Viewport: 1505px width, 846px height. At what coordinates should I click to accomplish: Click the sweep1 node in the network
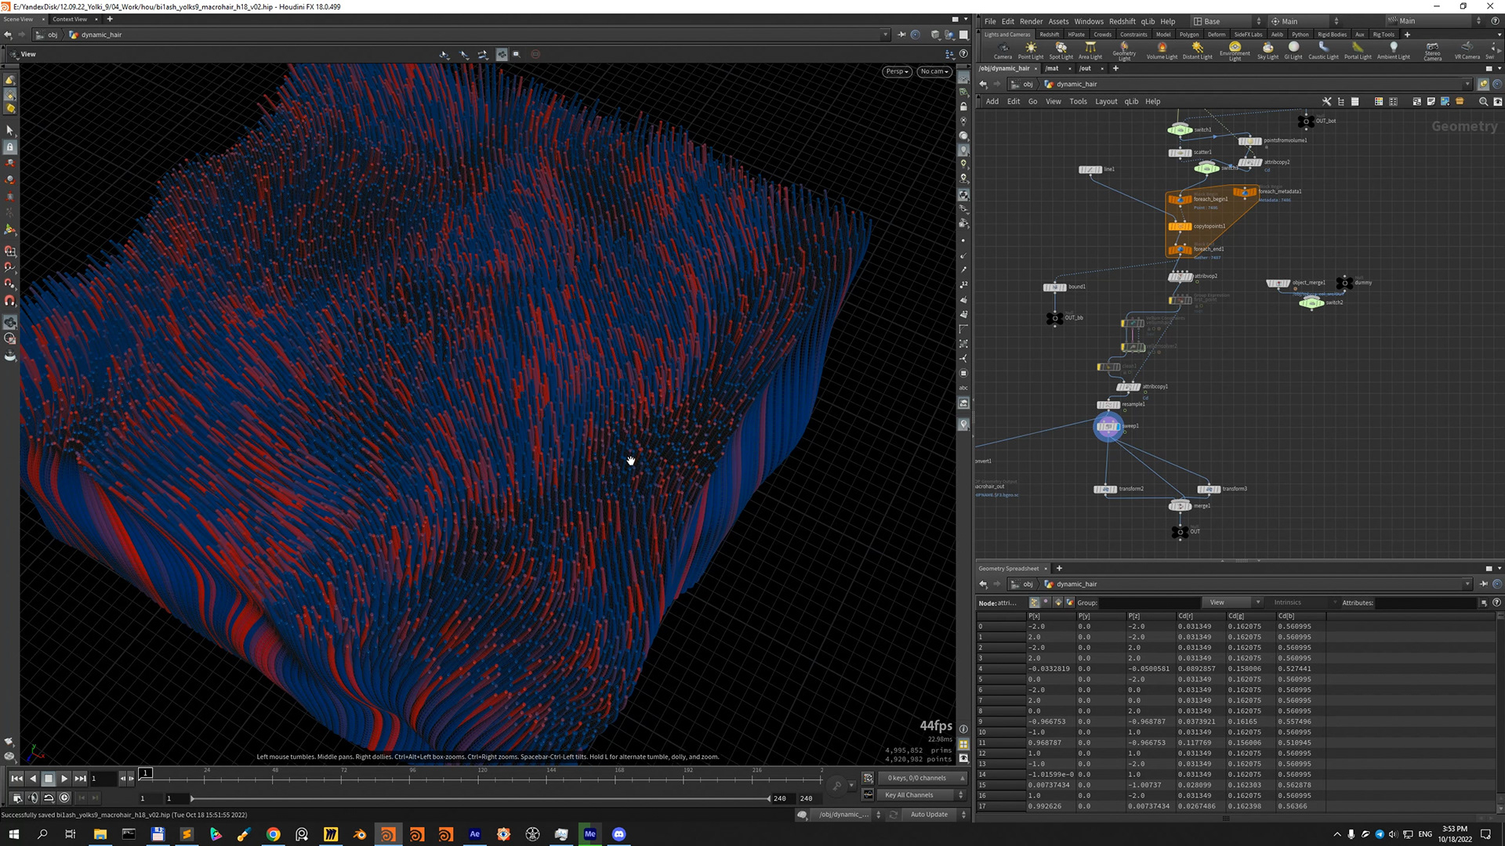coord(1108,426)
